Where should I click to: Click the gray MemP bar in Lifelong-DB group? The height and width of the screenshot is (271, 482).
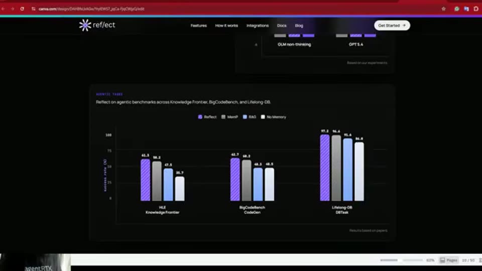336,168
